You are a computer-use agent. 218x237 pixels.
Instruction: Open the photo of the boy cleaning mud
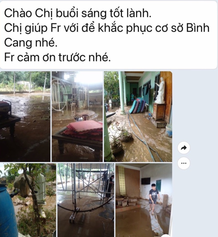pyautogui.click(x=144, y=200)
